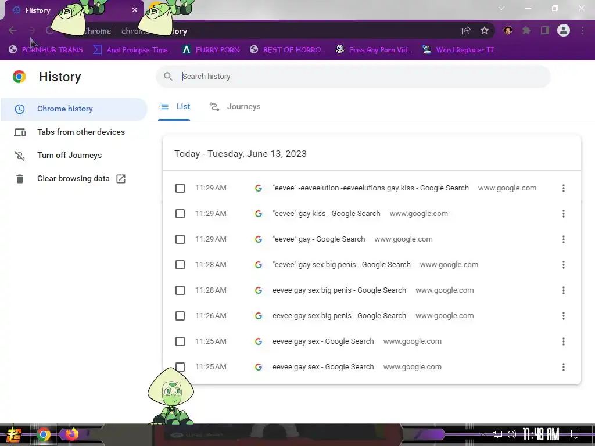Click the Today - Tuesday, June 13, 2023 heading

click(x=241, y=154)
